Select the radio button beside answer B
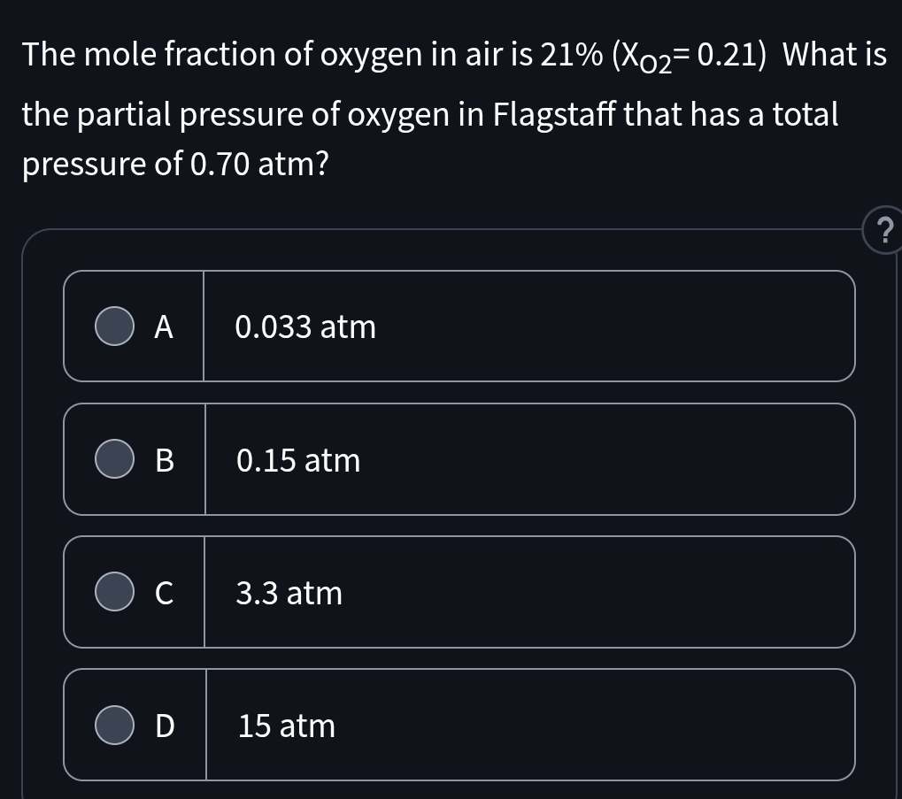902x799 pixels. click(113, 459)
